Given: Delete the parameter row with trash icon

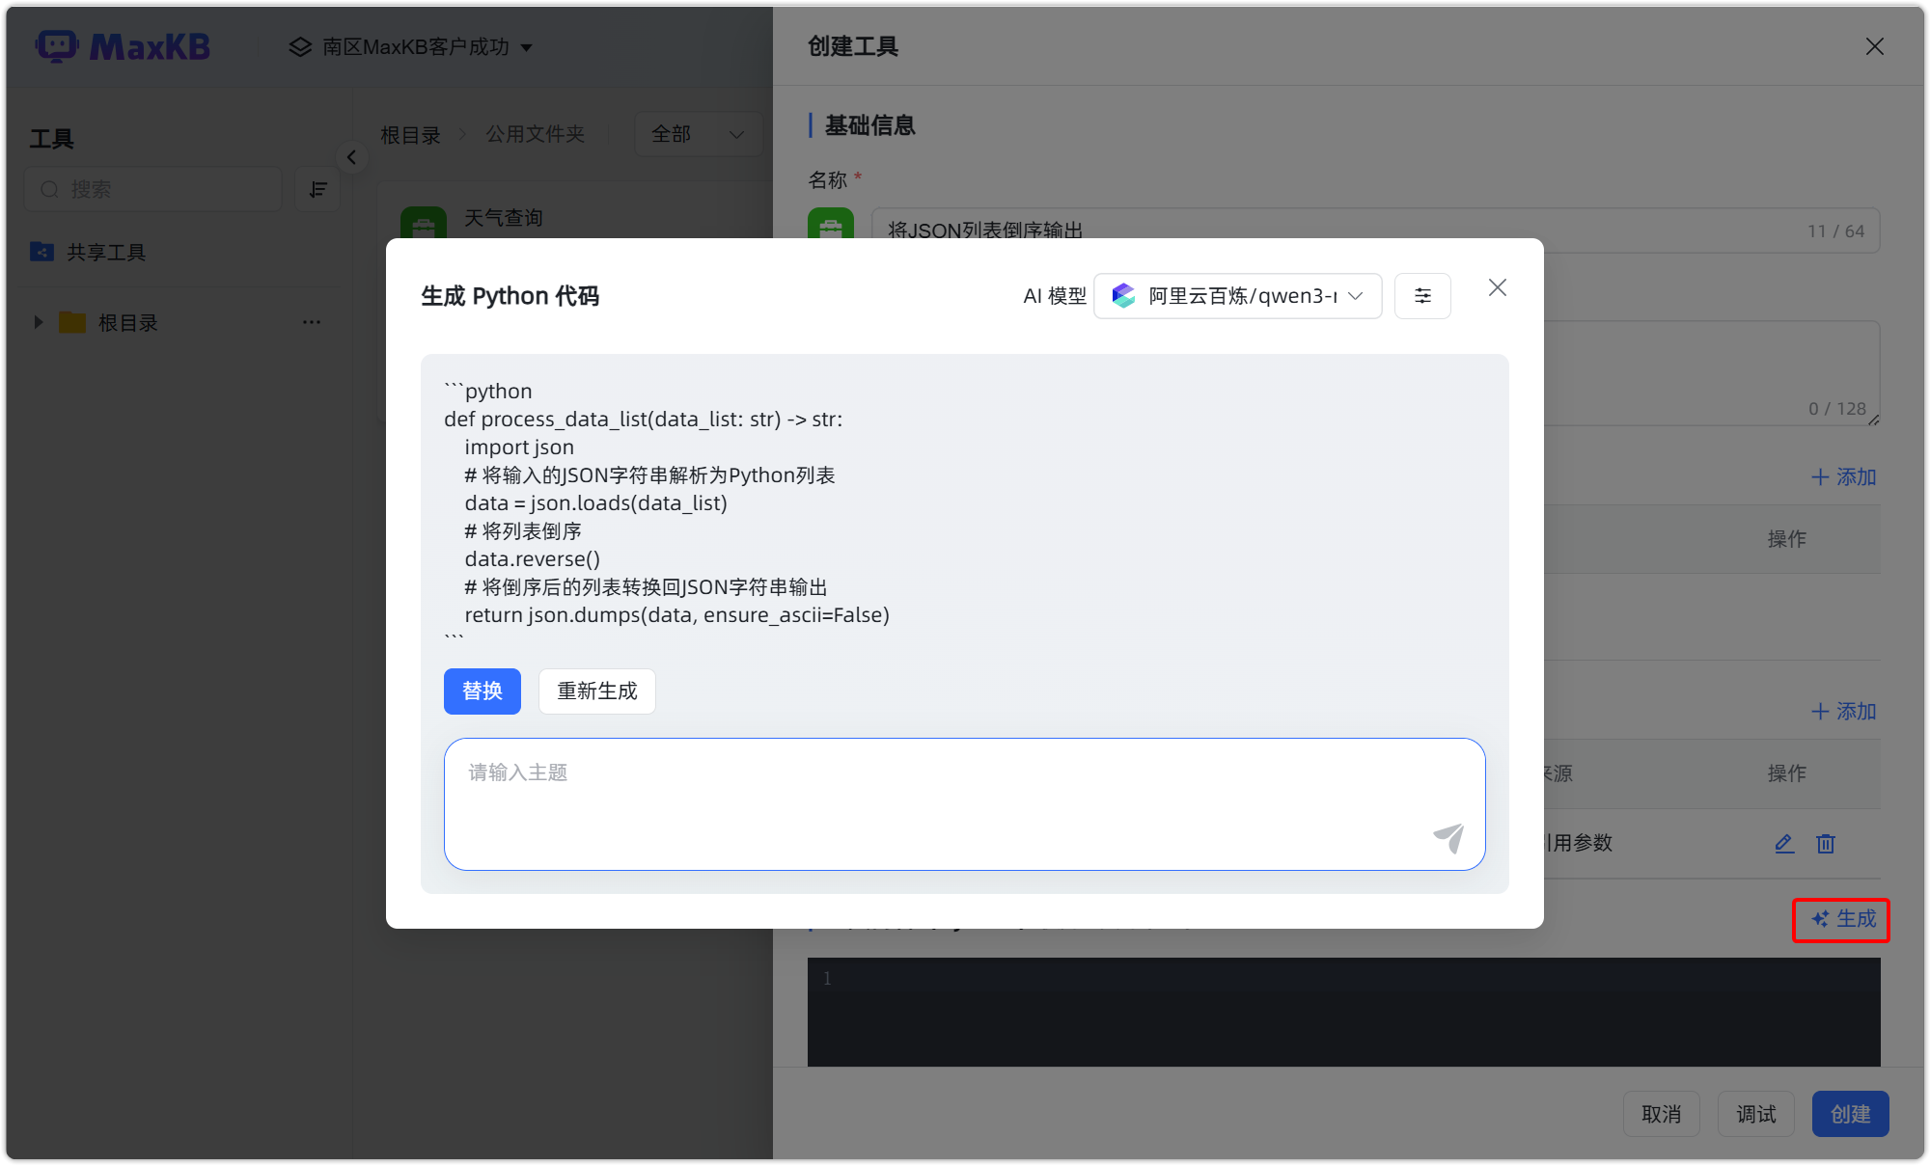Looking at the screenshot, I should (x=1825, y=844).
